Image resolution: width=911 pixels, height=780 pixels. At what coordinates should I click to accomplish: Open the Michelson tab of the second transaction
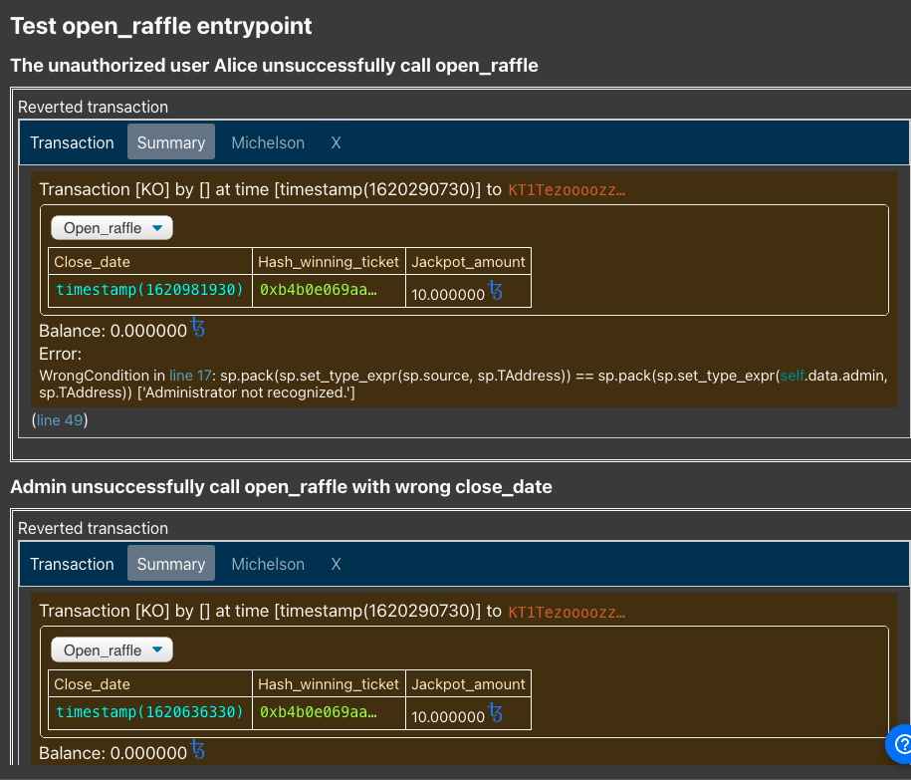click(x=267, y=564)
